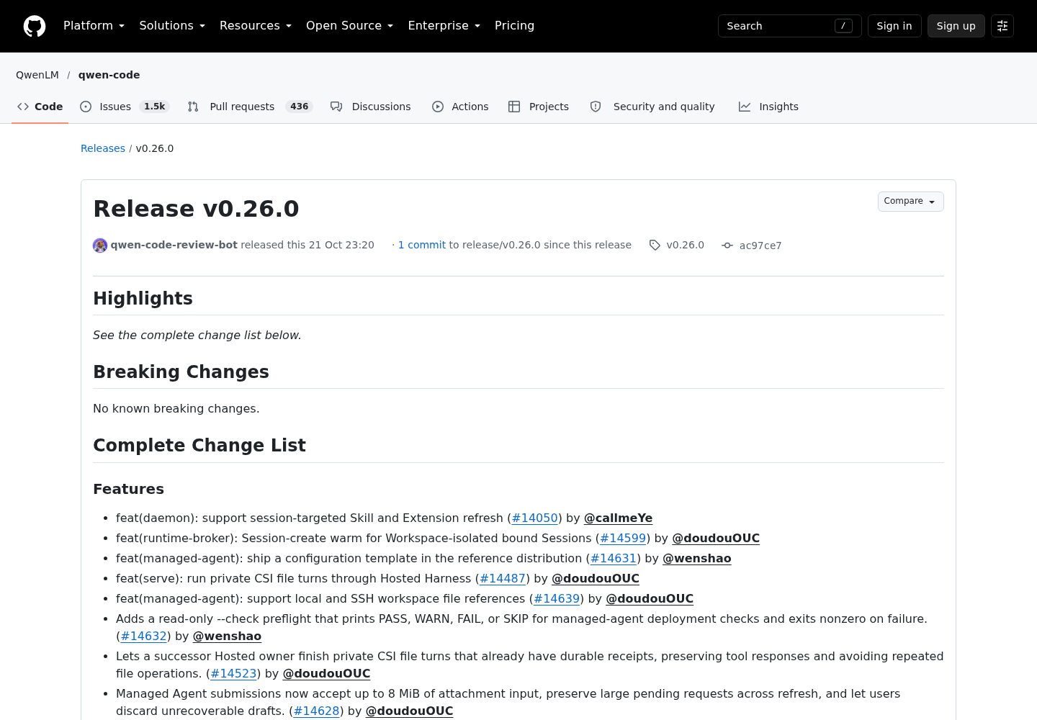Expand the Resources menu
Image resolution: width=1037 pixels, height=720 pixels.
pyautogui.click(x=256, y=26)
